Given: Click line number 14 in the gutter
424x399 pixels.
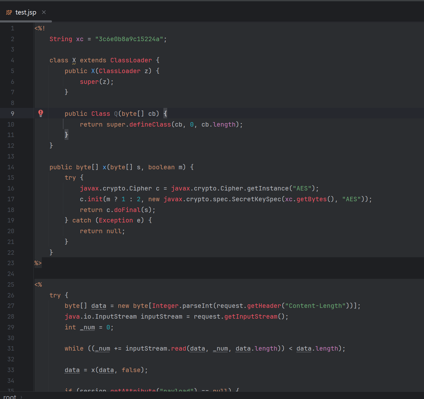Looking at the screenshot, I should 11,167.
